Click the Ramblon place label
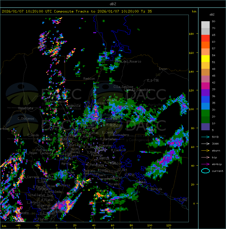This screenshot has width=226, height=229. click(89, 79)
